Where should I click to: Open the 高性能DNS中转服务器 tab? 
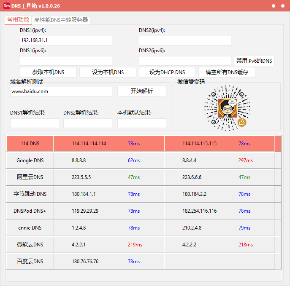[61, 20]
